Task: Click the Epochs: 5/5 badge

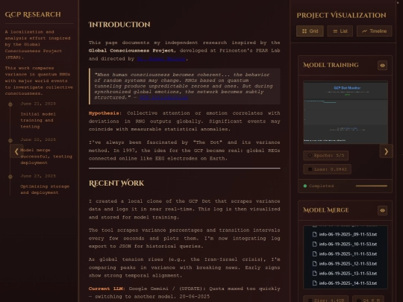Action: click(325, 155)
